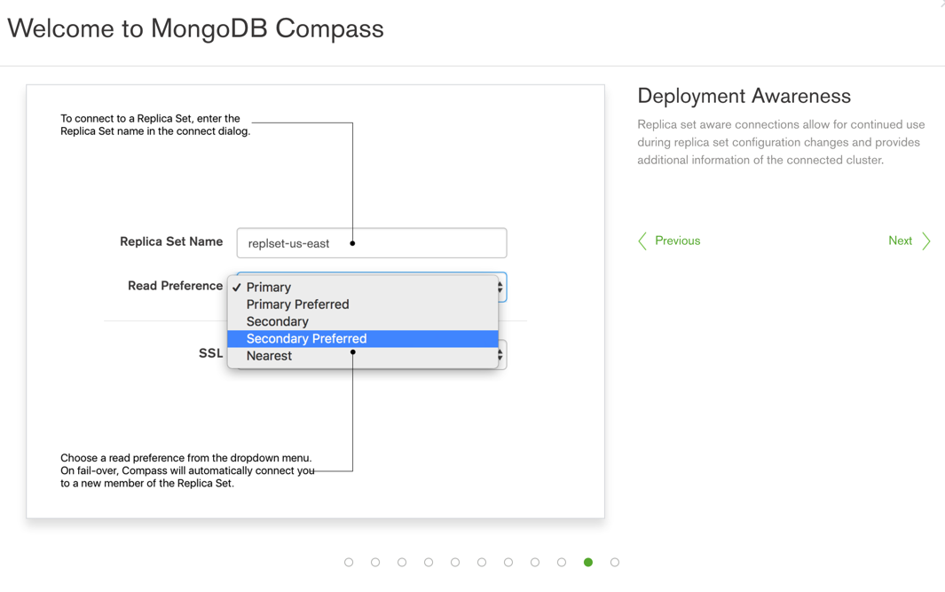Click the Read Preference stepper arrows
The width and height of the screenshot is (945, 592).
498,288
